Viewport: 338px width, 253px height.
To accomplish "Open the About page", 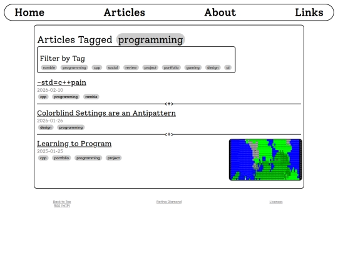I will click(220, 12).
